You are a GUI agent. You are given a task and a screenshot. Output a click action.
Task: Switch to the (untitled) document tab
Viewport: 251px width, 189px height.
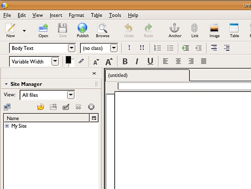[118, 75]
